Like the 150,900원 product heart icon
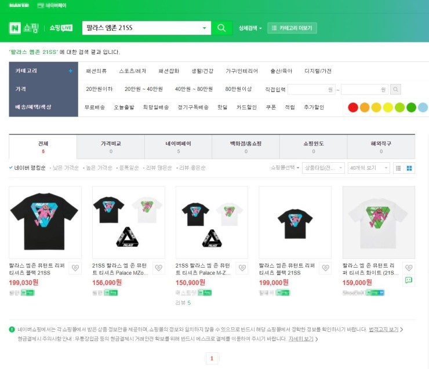This screenshot has height=369, width=429. pyautogui.click(x=242, y=268)
